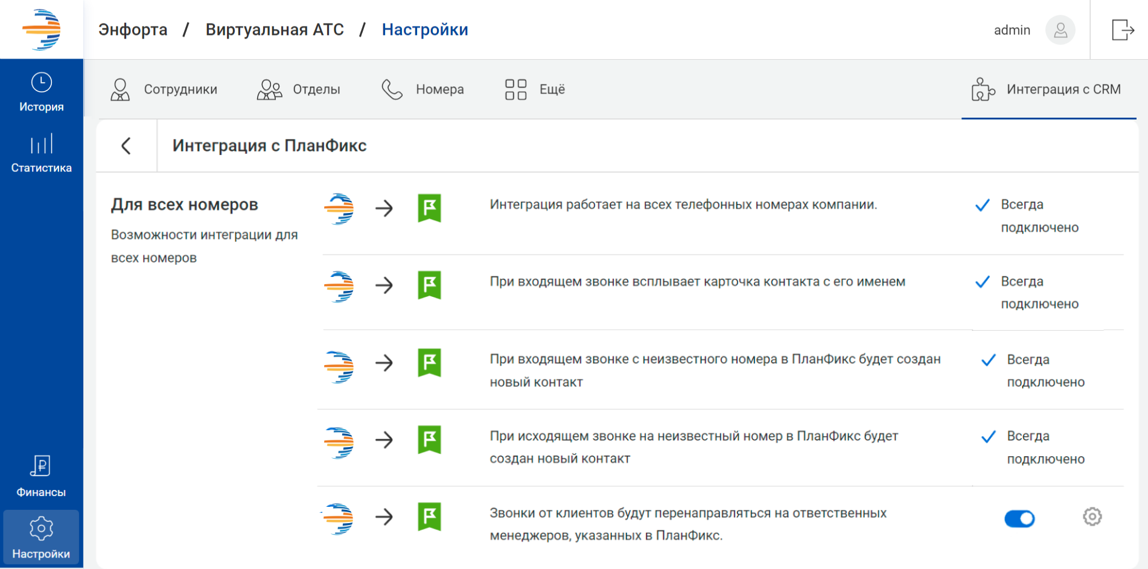
Task: Toggle redirection of calls to responsible managers
Action: (x=1019, y=518)
